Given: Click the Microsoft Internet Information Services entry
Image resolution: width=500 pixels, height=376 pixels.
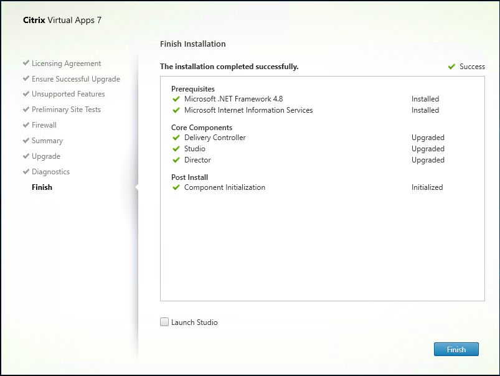Looking at the screenshot, I should pos(248,110).
